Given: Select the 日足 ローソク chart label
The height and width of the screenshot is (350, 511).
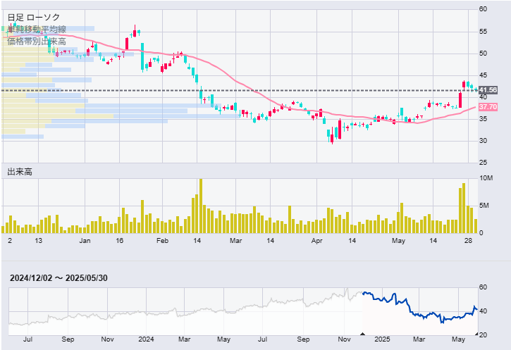Looking at the screenshot, I should point(34,18).
